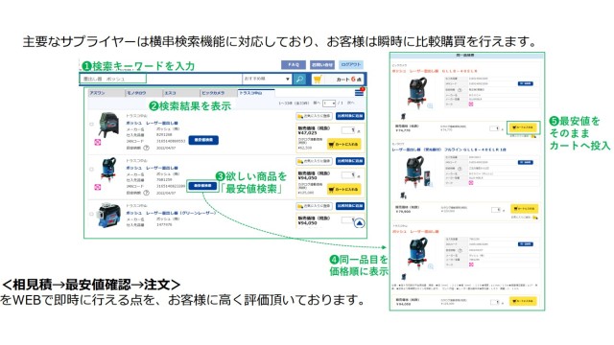
Task: Click お気に入りに登録 in the green laser row
Action: tap(314, 206)
